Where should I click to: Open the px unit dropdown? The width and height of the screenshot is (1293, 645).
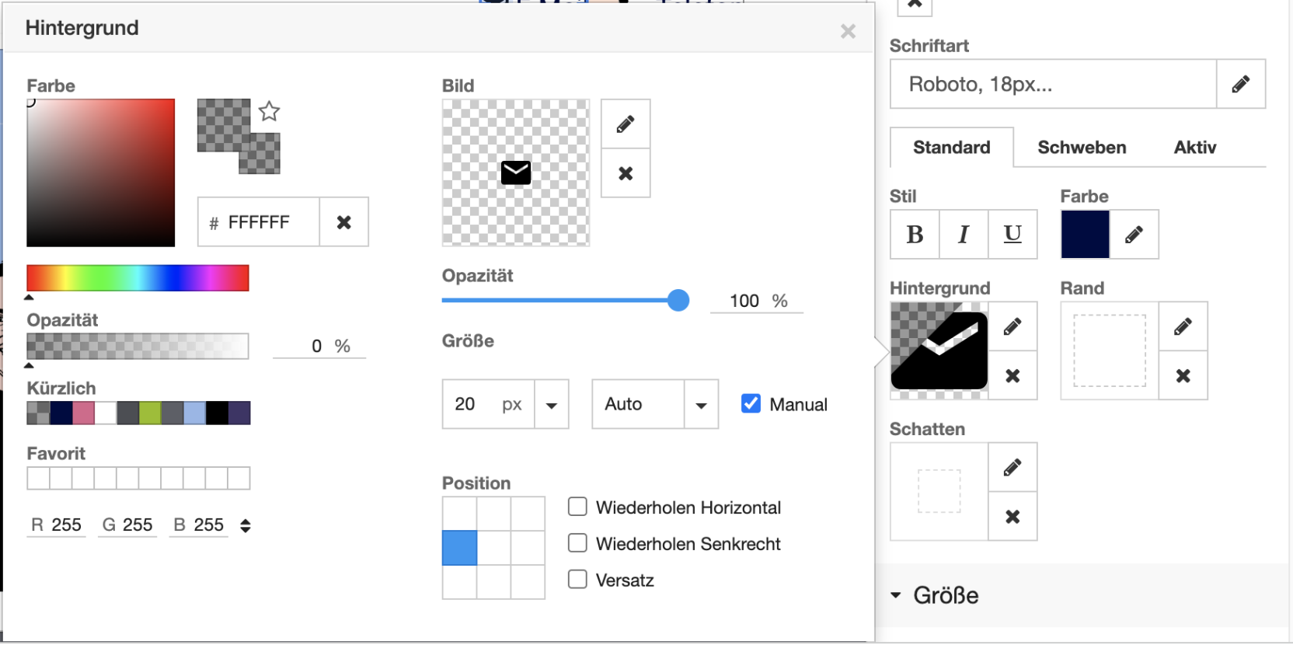(551, 405)
